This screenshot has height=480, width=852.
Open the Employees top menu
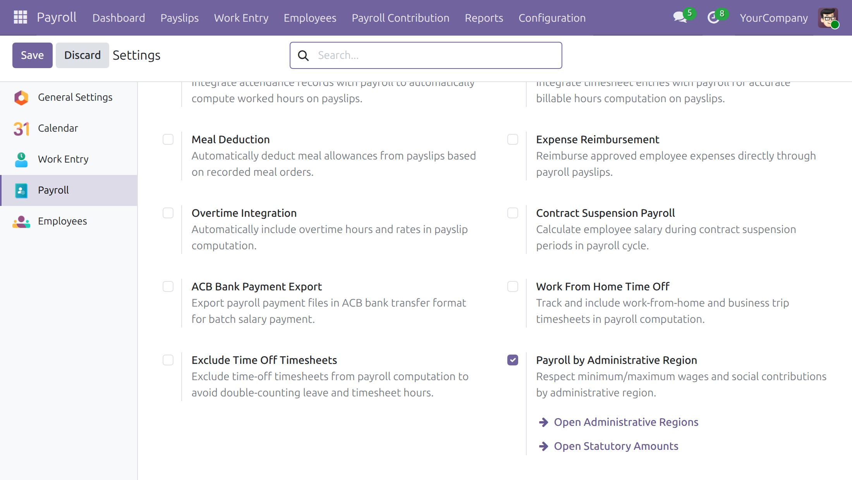click(310, 18)
